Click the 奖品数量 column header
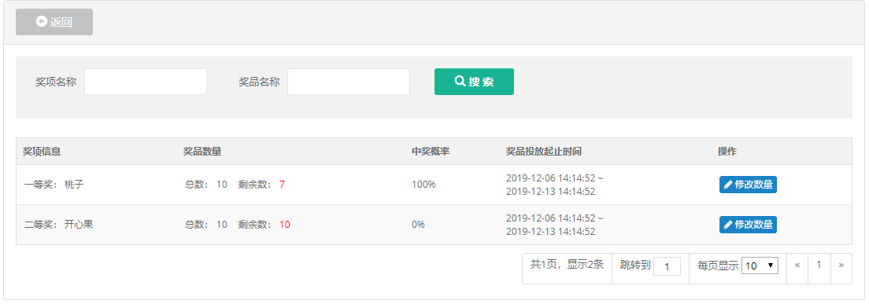Image resolution: width=869 pixels, height=304 pixels. pyautogui.click(x=202, y=152)
